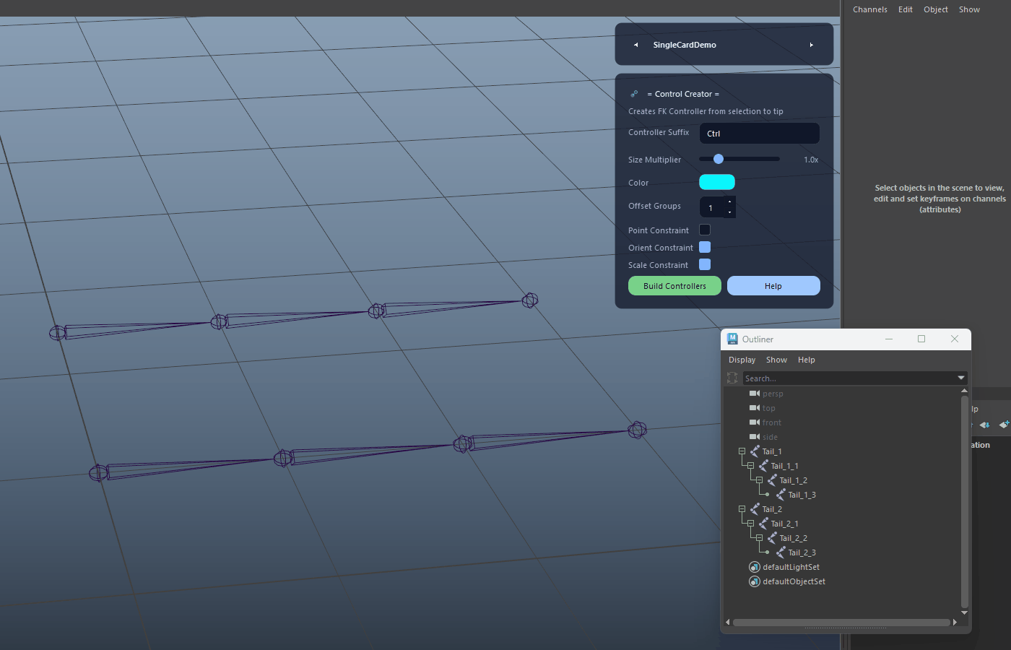Viewport: 1011px width, 650px height.
Task: Click the Outliner scroll-down arrow
Action: [x=964, y=612]
